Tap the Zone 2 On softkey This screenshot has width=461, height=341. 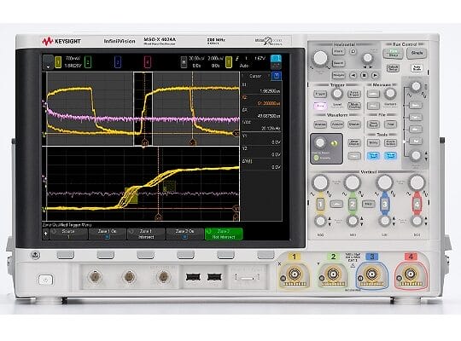[184, 234]
